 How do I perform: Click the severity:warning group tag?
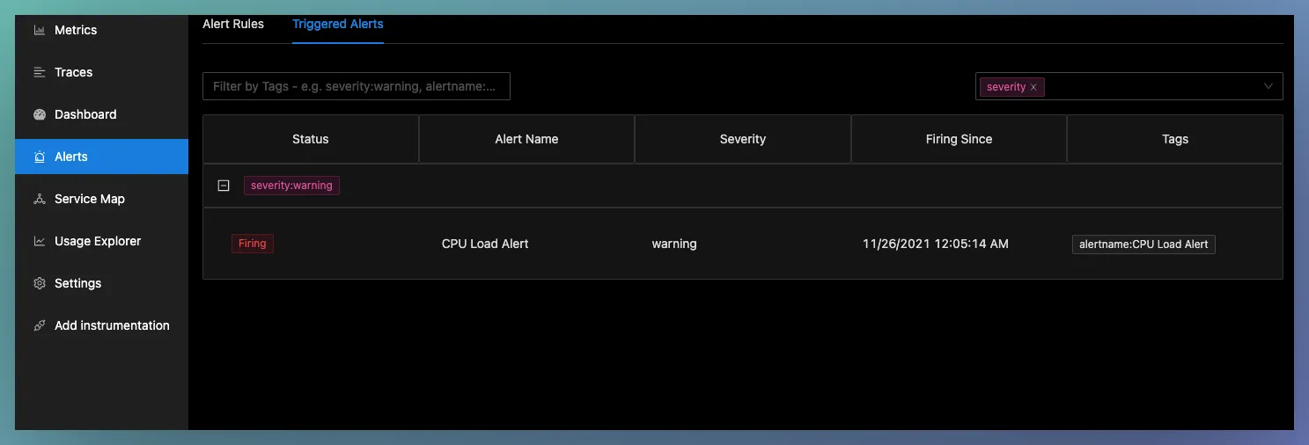[291, 186]
